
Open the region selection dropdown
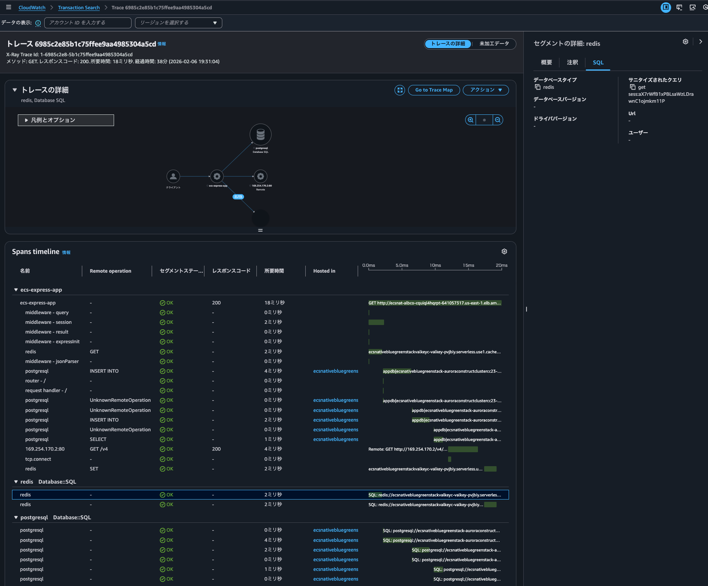click(178, 23)
